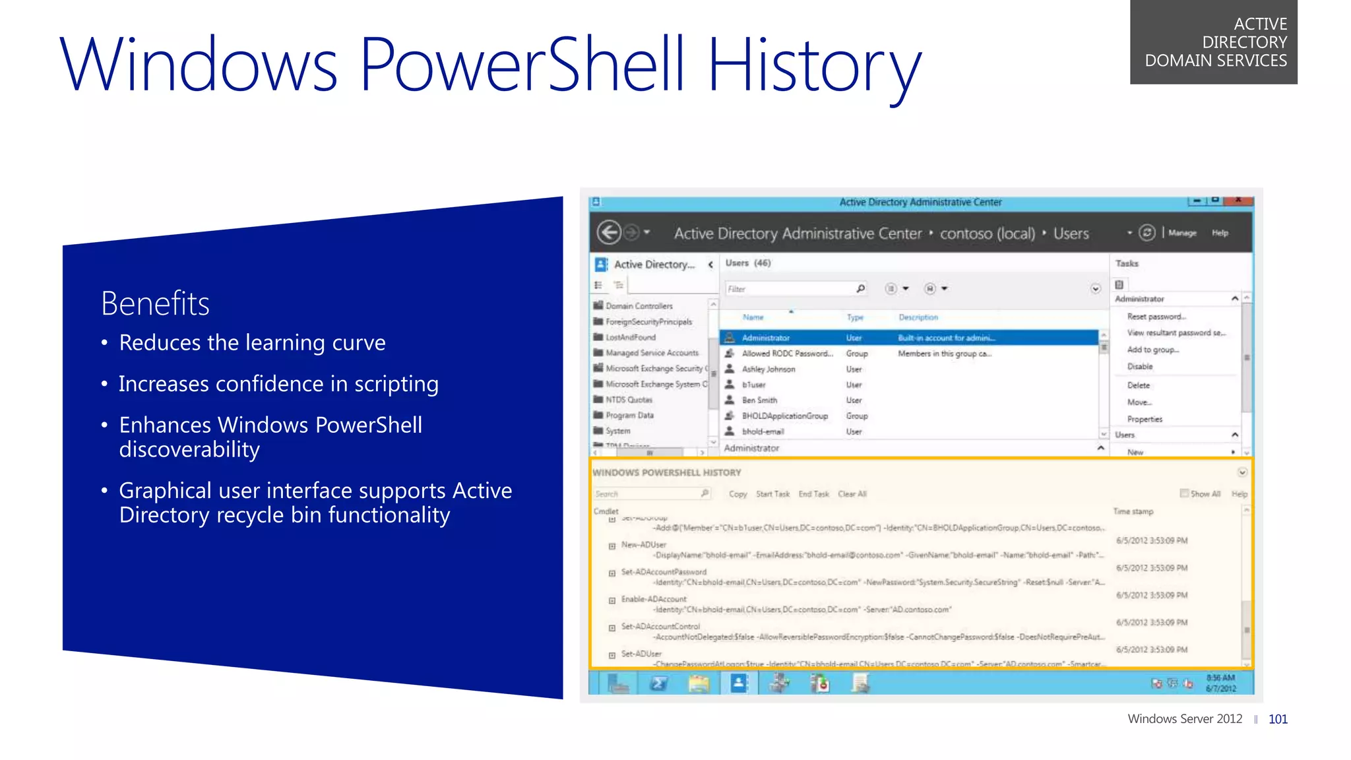Collapse the Active Directory navigation pane
The image size is (1351, 760).
coord(710,265)
